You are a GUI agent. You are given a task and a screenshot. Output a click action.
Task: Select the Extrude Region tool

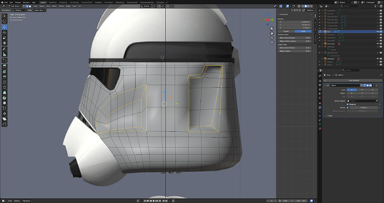pyautogui.click(x=4, y=66)
